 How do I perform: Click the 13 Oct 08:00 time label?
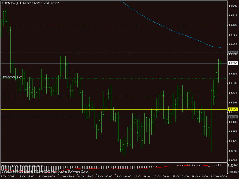(x=66, y=176)
